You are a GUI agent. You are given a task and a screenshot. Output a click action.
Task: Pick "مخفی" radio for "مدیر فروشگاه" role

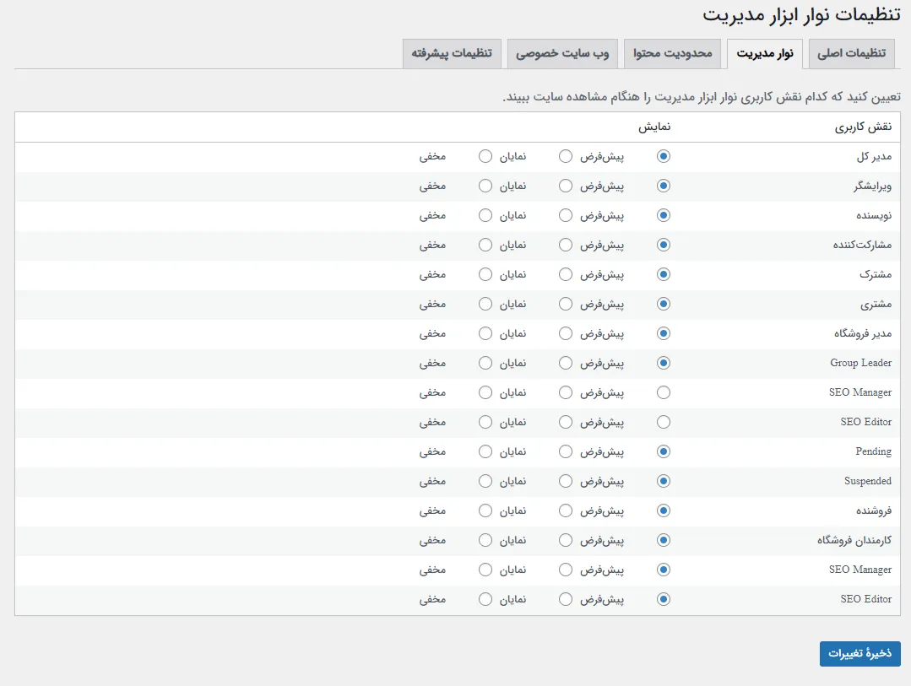pos(485,333)
